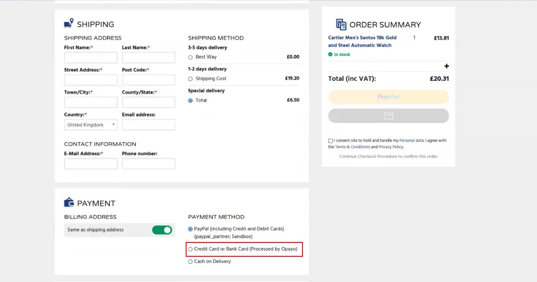Click the £20.31 total amount
Viewport: 537px width, 282px height.
coord(439,79)
